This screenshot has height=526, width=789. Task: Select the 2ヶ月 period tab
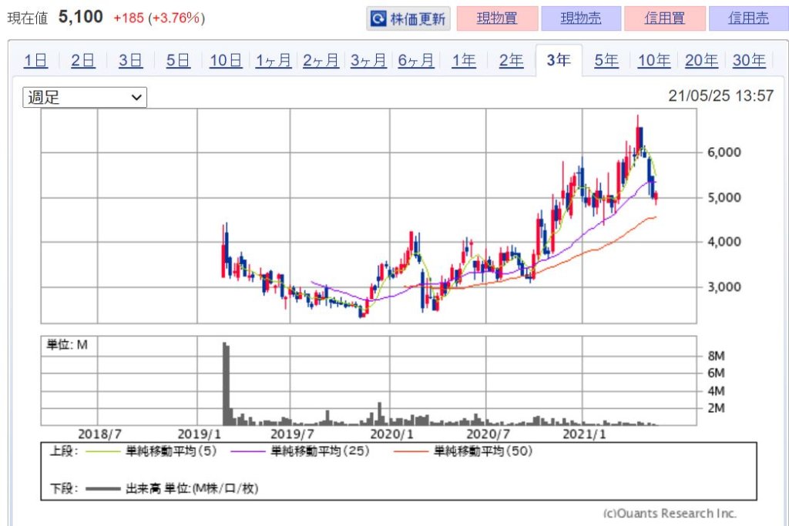[321, 60]
